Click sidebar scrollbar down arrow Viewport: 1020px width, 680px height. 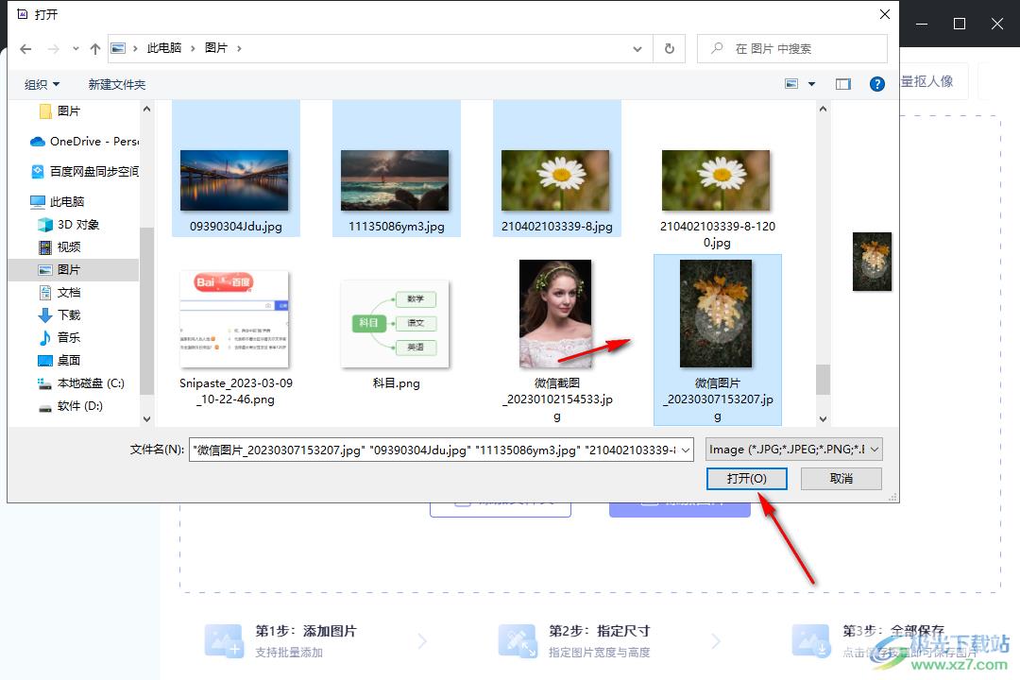[x=147, y=419]
